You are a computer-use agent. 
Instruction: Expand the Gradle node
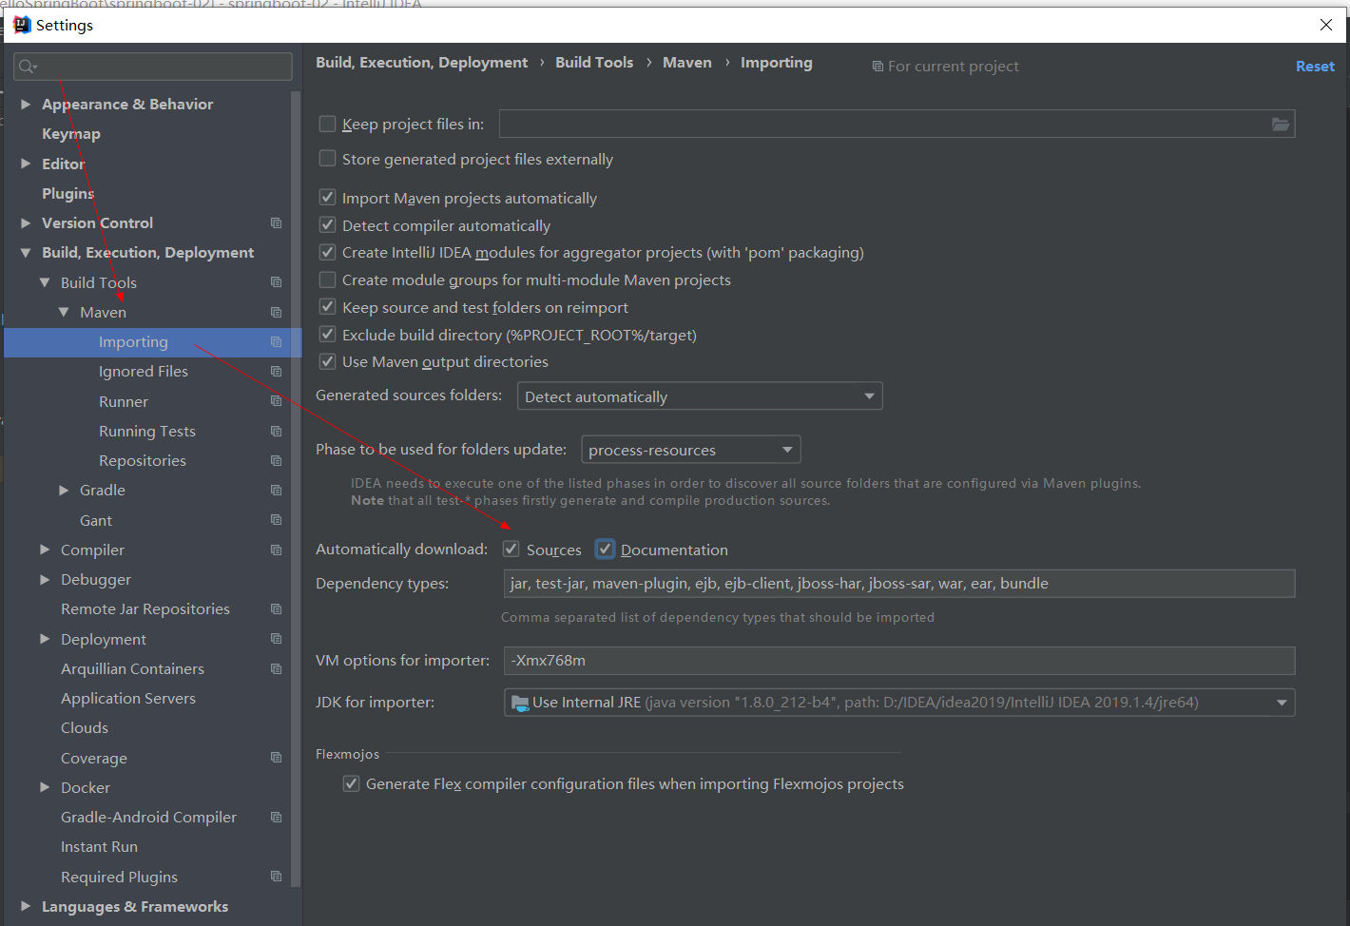click(64, 490)
